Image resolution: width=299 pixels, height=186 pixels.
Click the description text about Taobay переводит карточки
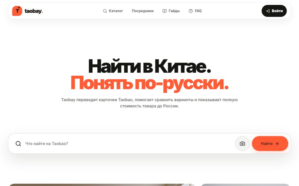(x=149, y=103)
